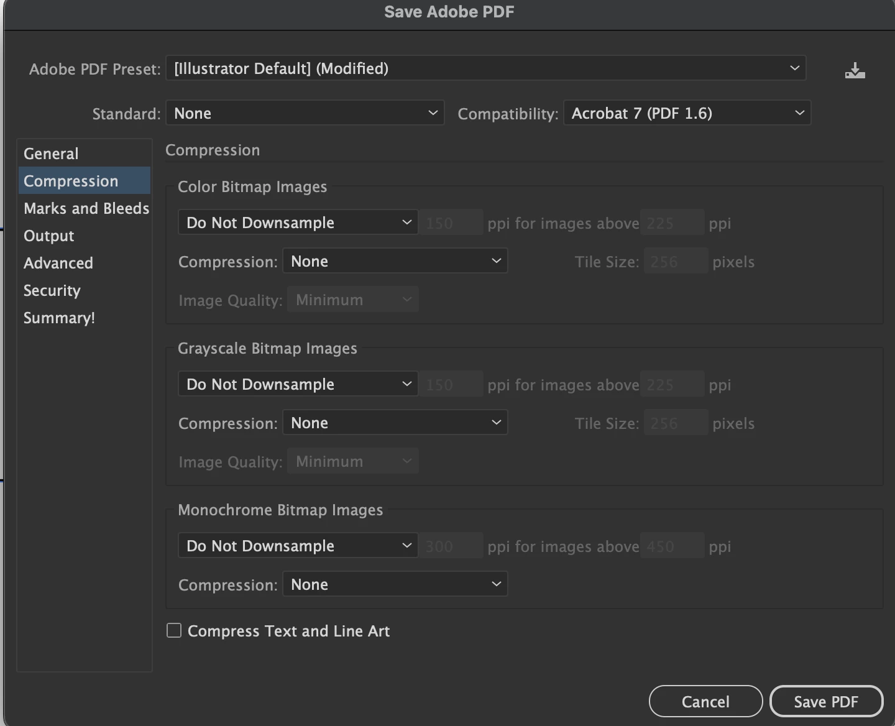Open Monochrome Bitmap Images Compression dropdown
Viewport: 895px width, 726px height.
coord(395,584)
